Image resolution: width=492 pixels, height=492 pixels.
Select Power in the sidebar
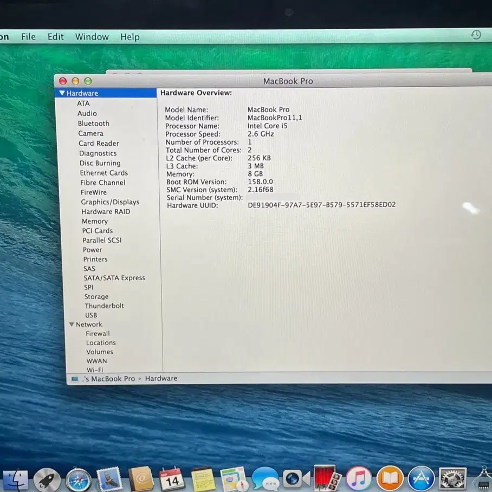click(93, 250)
